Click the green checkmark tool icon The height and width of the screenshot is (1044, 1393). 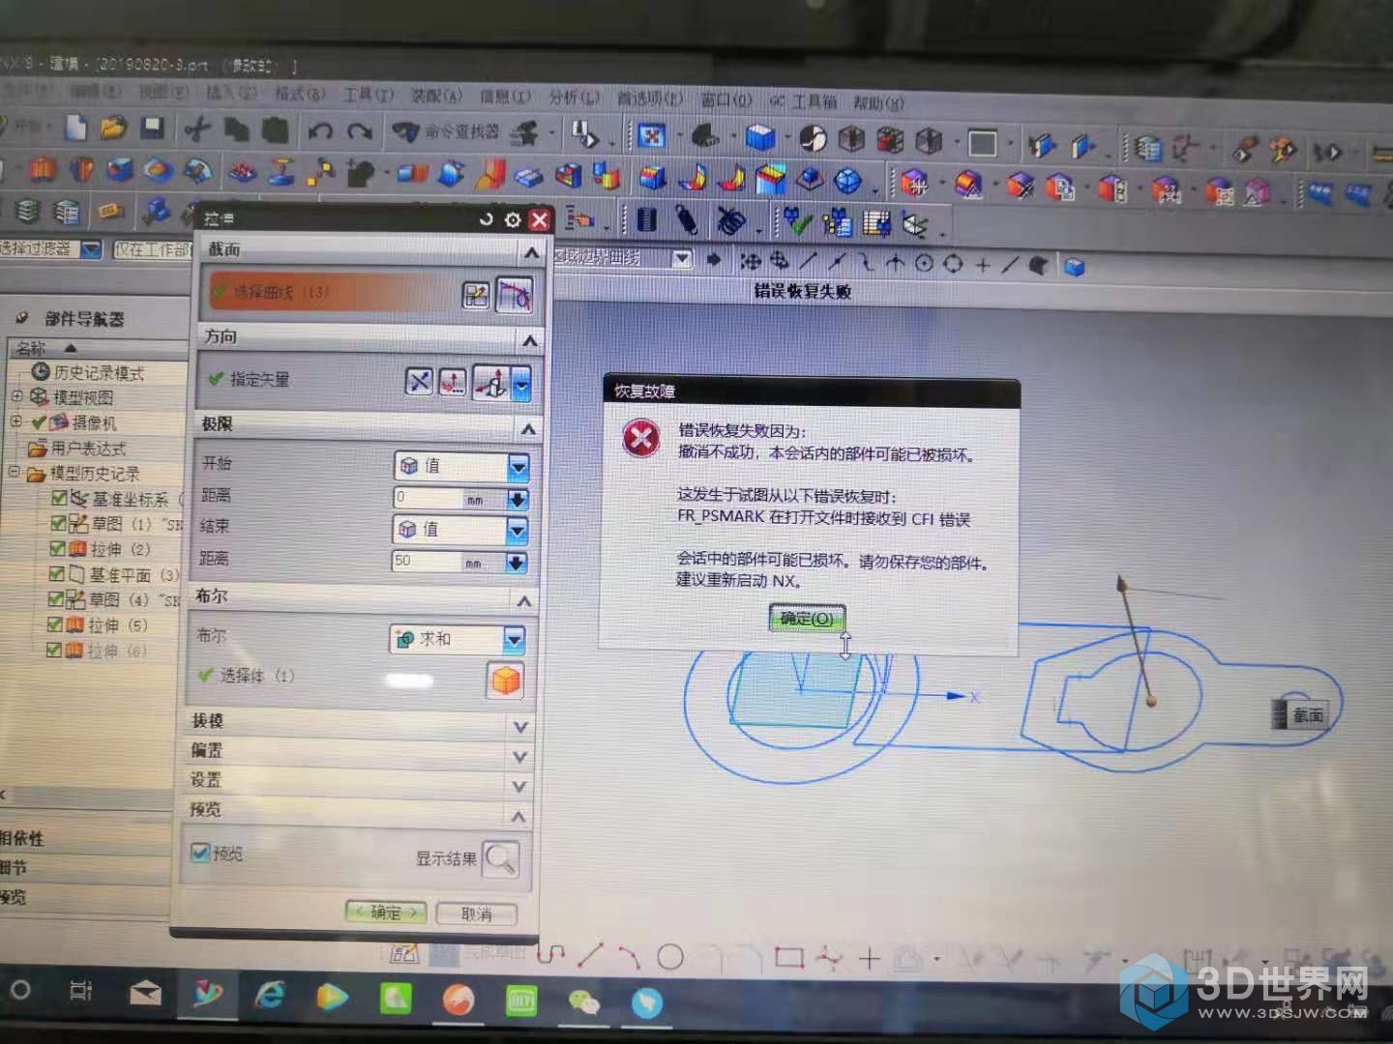click(x=797, y=222)
